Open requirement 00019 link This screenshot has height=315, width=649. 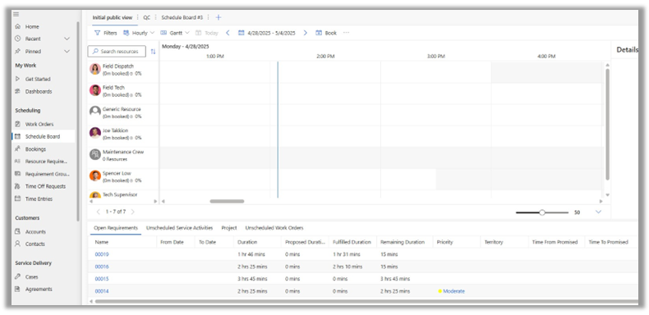pos(102,254)
